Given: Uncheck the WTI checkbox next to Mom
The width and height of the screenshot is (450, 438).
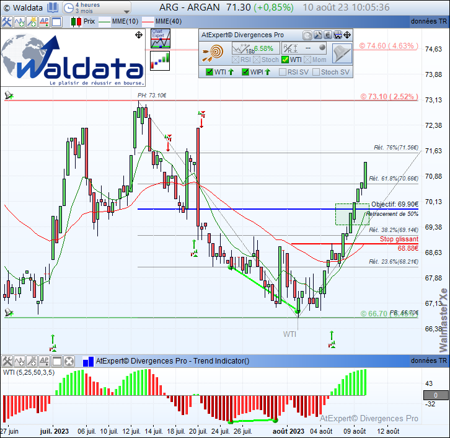Looking at the screenshot, I should (x=285, y=60).
